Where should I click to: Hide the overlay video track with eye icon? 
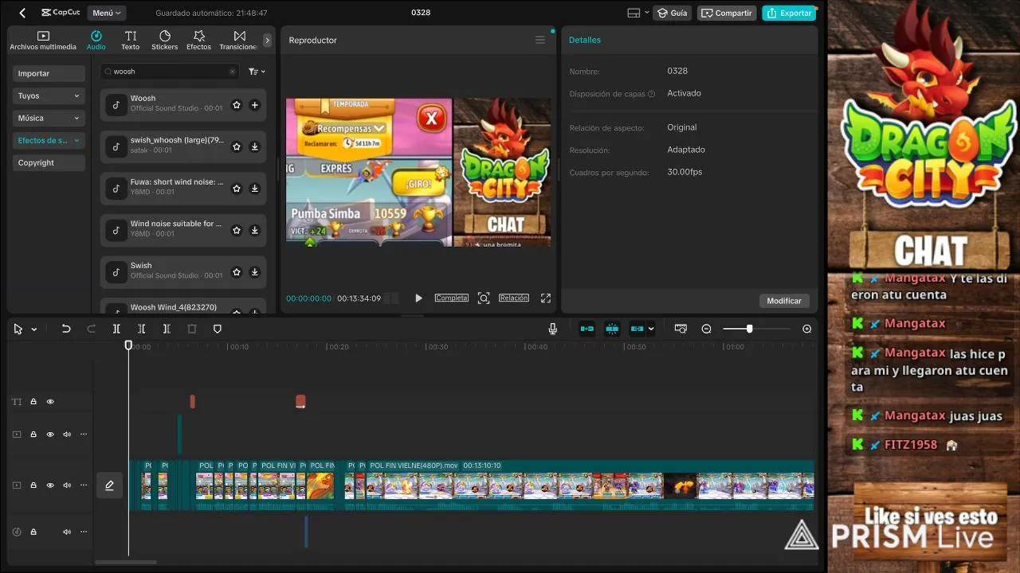coord(50,435)
